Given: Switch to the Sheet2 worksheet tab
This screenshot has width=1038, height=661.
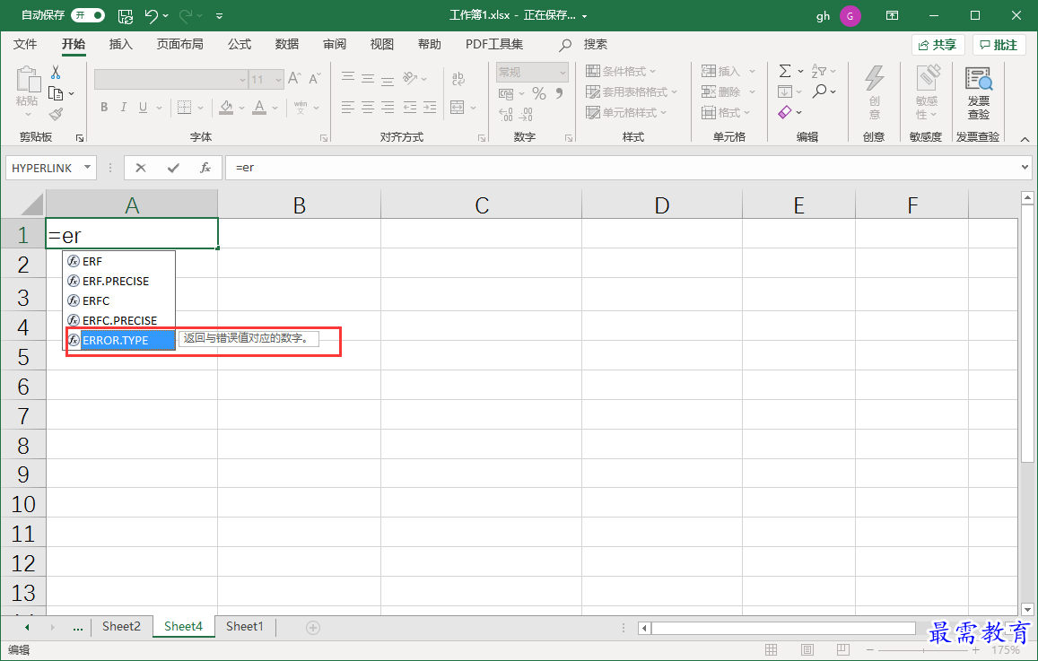Looking at the screenshot, I should point(121,627).
